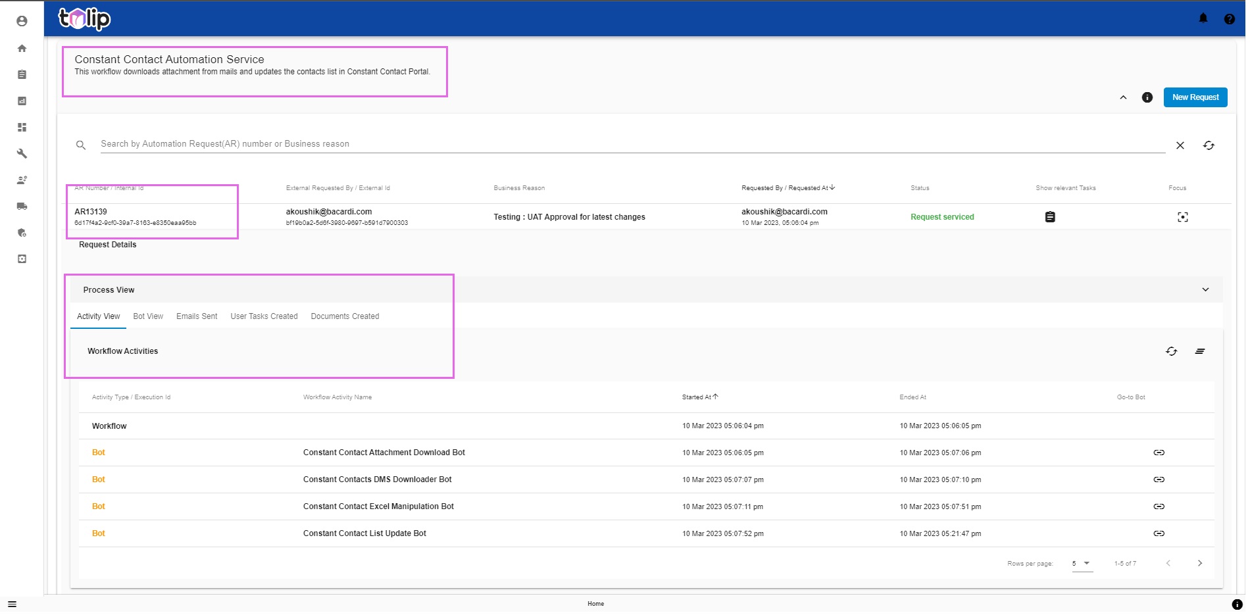Open the user management icon in sidebar
Screen dimensions: 1250x615
pos(22,180)
